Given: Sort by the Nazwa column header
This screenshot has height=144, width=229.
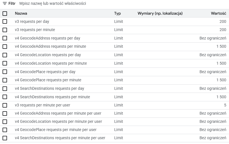Looking at the screenshot, I should coord(21,13).
